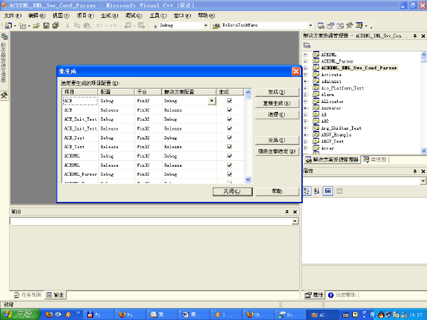
Task: Open the Edit menu
Action: coord(37,16)
